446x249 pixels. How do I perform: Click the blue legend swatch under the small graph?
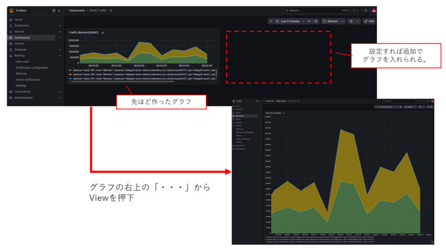[70, 78]
